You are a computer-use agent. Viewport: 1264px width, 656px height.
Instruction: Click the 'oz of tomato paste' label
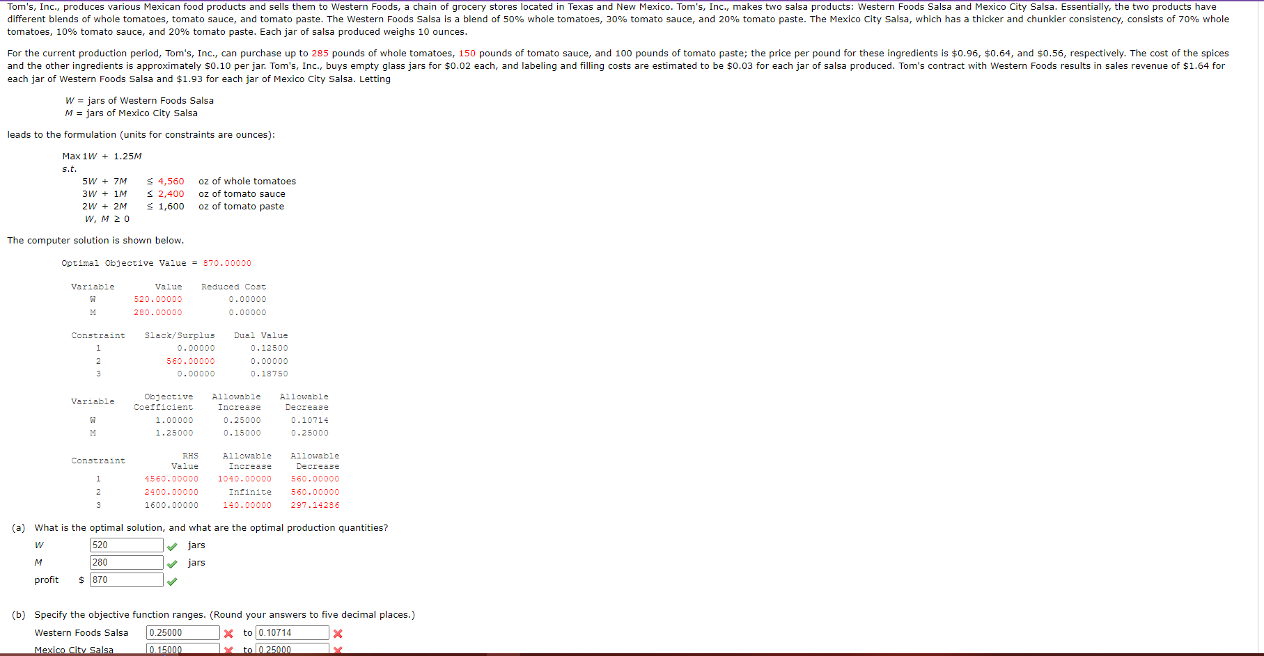[x=241, y=207]
